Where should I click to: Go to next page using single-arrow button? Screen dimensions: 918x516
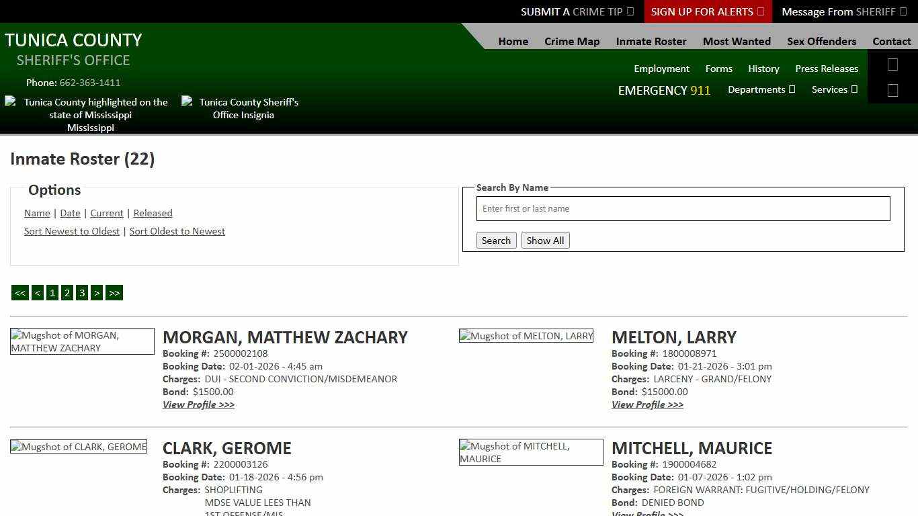[x=97, y=293]
